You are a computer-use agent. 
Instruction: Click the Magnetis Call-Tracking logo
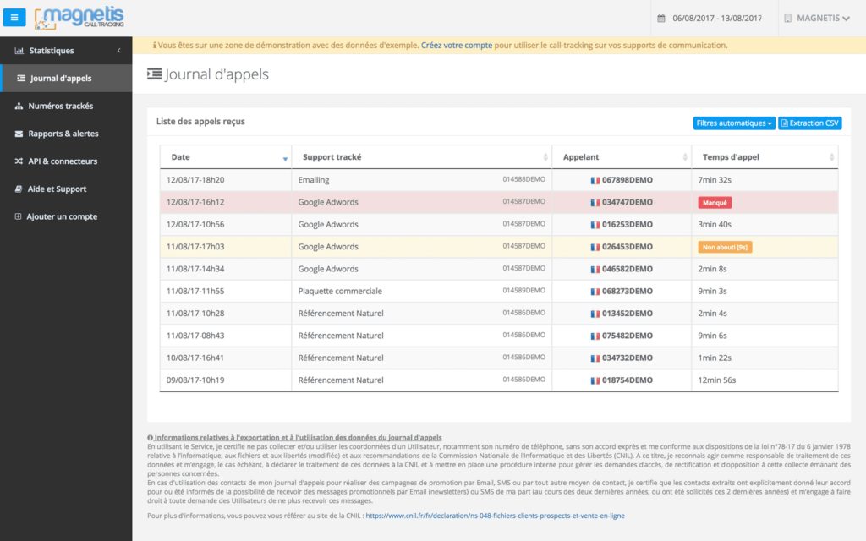pos(79,18)
